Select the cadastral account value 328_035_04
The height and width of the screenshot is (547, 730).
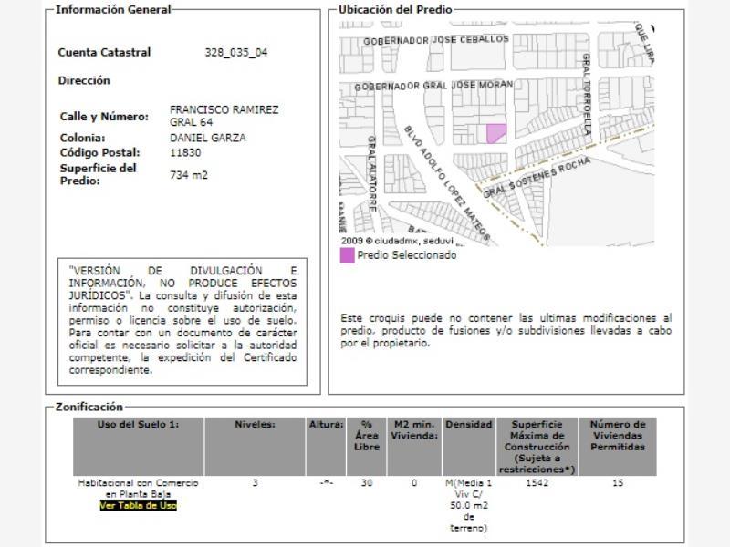click(x=236, y=52)
